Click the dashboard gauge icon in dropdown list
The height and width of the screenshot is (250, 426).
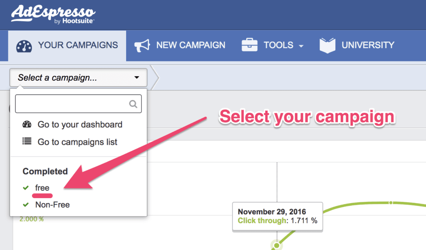coord(27,124)
